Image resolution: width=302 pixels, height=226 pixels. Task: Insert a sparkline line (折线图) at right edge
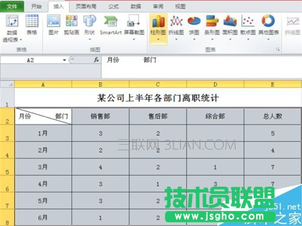[293, 25]
